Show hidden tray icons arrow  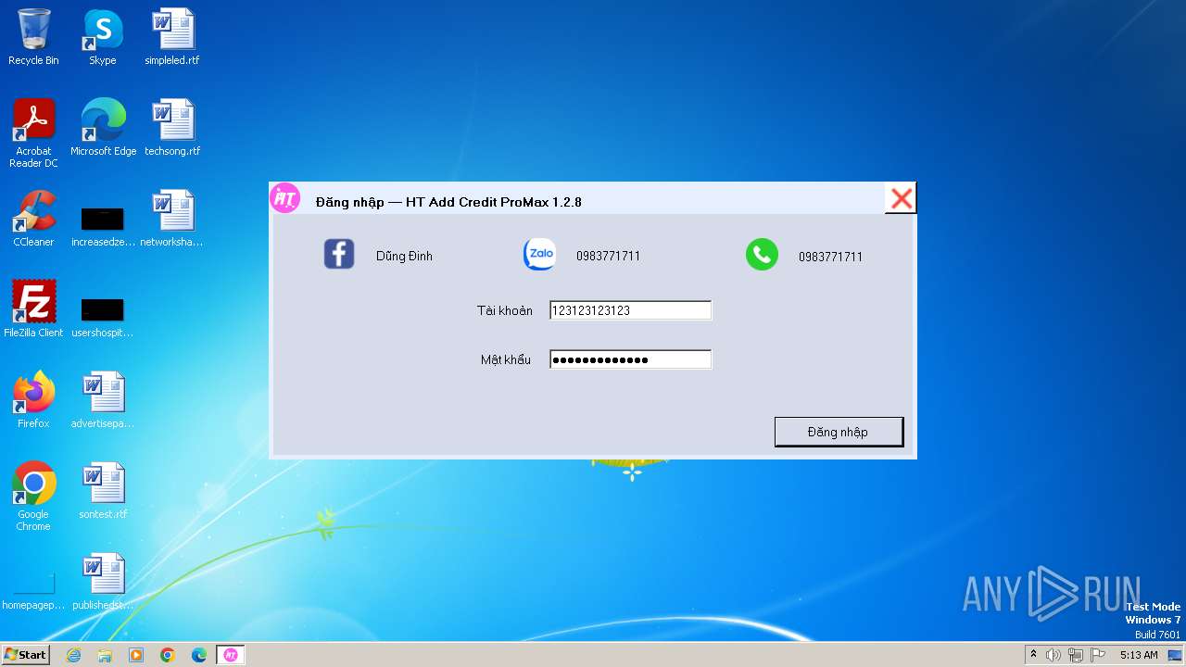pyautogui.click(x=1034, y=655)
